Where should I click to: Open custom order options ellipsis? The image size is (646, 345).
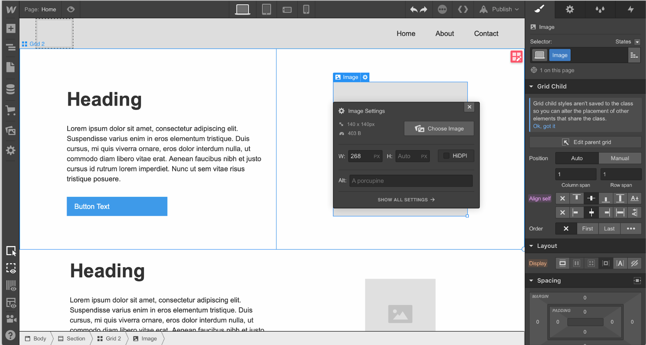pos(631,229)
